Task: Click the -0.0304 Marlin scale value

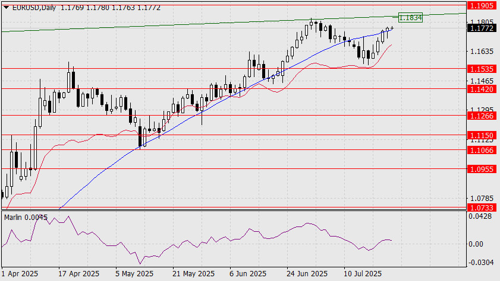Action: tap(480, 263)
